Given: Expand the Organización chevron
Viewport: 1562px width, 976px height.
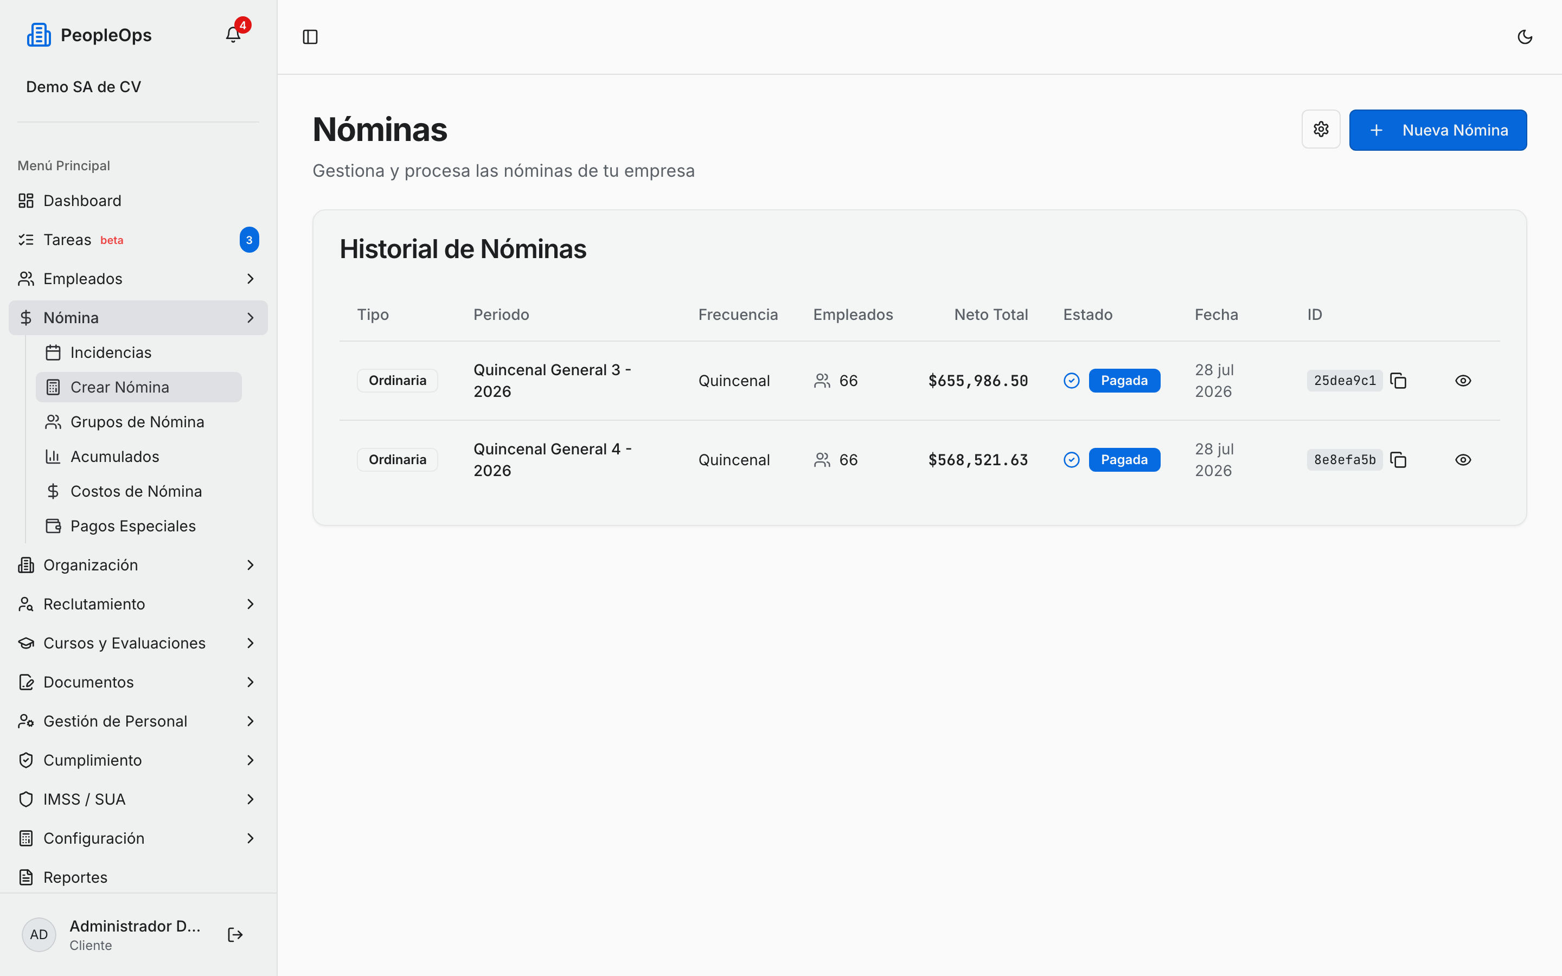Looking at the screenshot, I should click(251, 565).
